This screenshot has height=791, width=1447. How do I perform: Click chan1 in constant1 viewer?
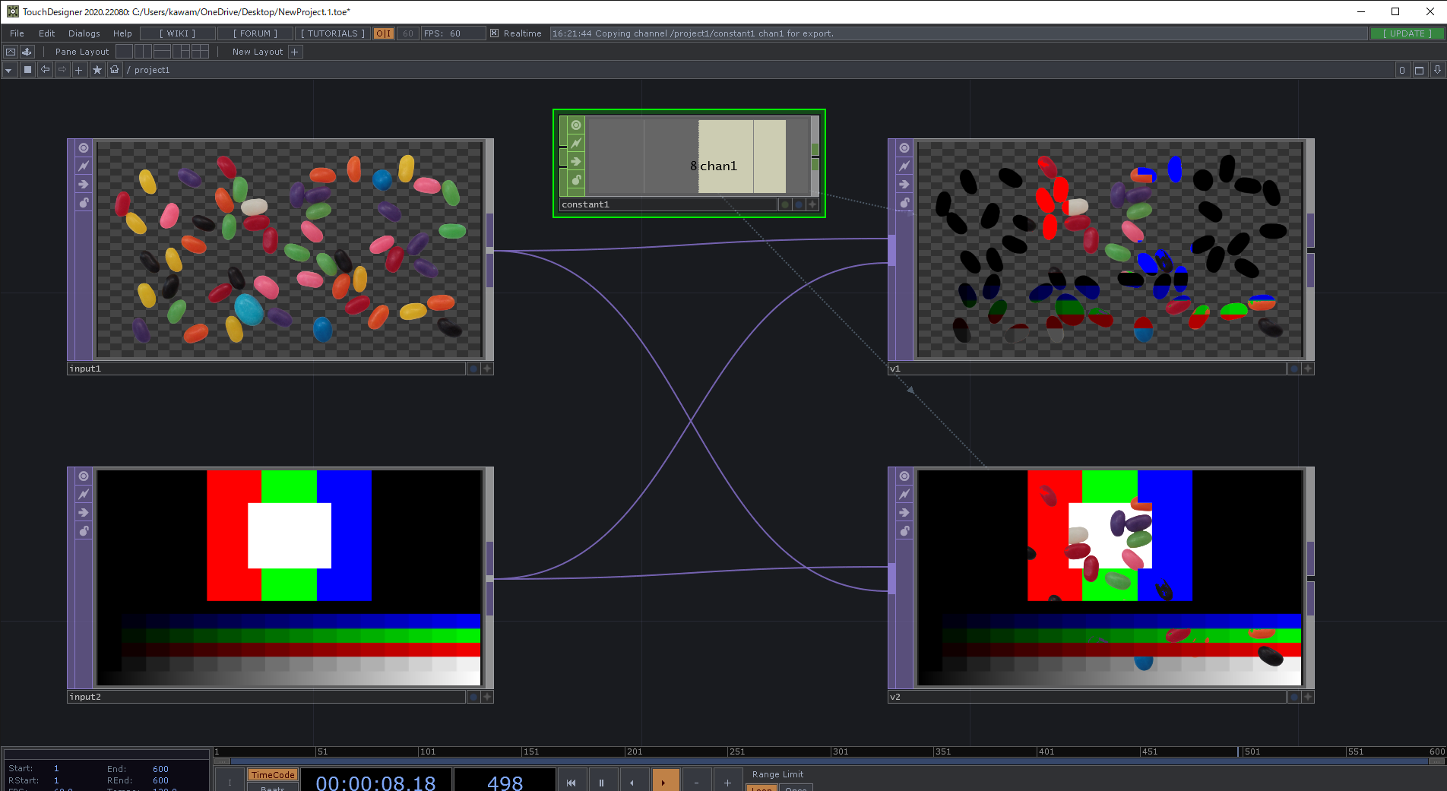(x=718, y=166)
